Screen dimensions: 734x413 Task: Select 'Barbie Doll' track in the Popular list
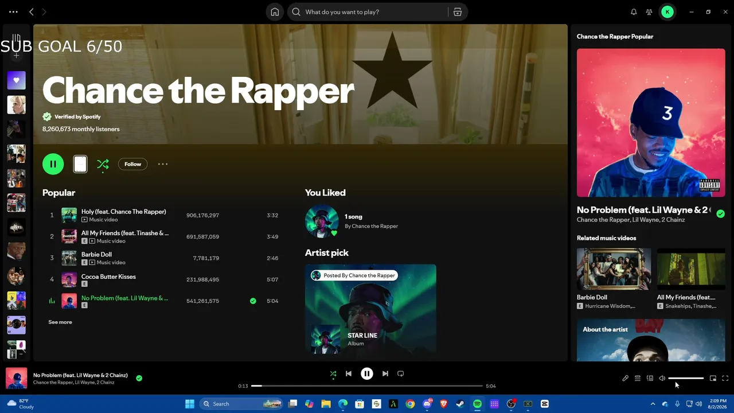(96, 254)
